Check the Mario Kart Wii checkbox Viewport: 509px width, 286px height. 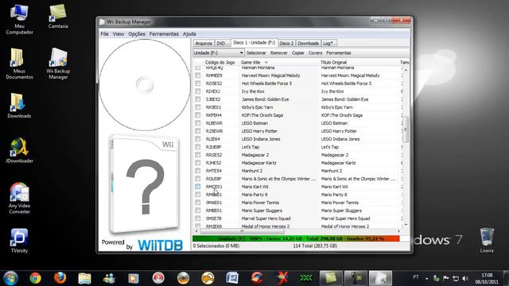point(198,187)
